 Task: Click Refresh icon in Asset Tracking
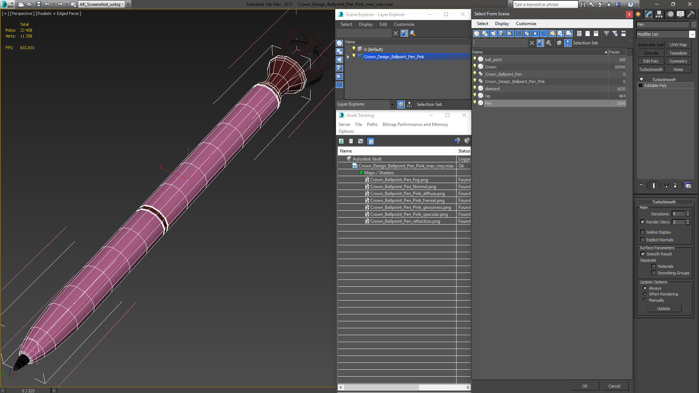pos(341,141)
